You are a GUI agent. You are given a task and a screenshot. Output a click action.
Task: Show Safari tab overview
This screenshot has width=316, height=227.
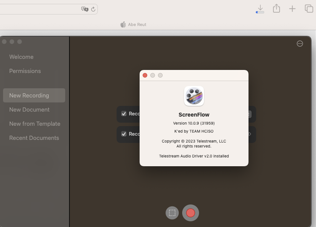[x=308, y=8]
